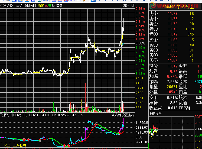Screen dimensions: 202x149
Task: Open the 上海板块 sector link
Action: coord(19,145)
